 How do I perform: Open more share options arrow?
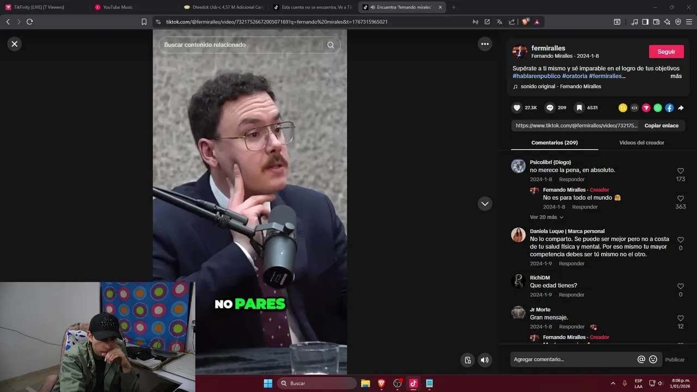coord(681,108)
